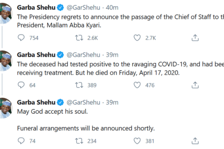Open the @GarShehu handle on second tweet
The width and height of the screenshot is (224, 149).
[x=83, y=55]
